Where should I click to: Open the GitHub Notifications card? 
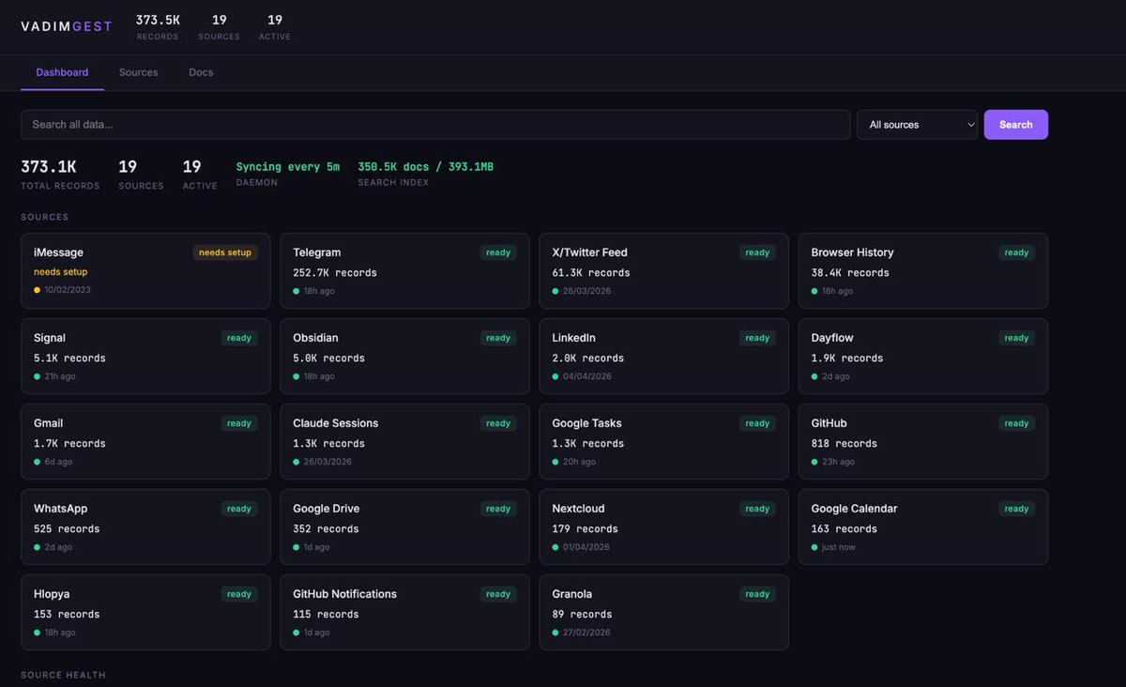click(x=404, y=613)
